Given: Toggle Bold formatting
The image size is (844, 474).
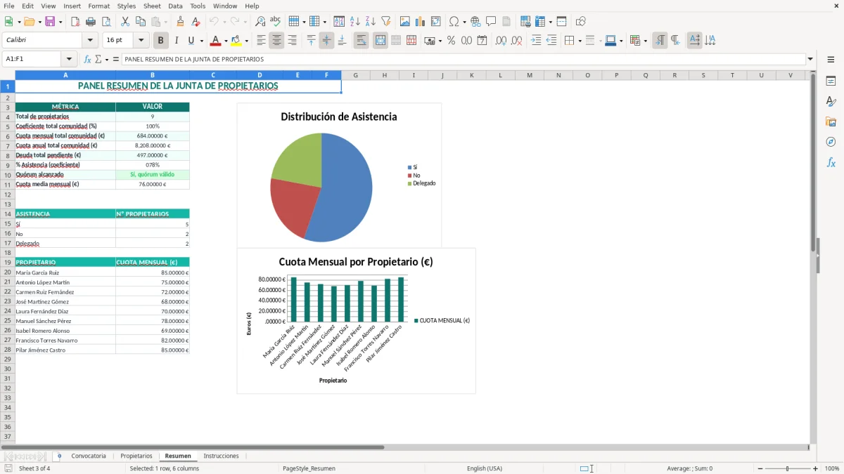Looking at the screenshot, I should pos(160,41).
